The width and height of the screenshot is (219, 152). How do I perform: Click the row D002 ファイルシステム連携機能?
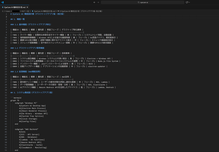point(65,61)
